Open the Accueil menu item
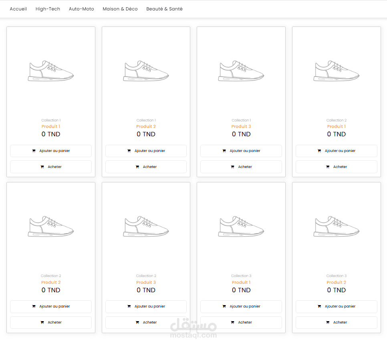Viewport: 387px width, 346px height. 18,9
